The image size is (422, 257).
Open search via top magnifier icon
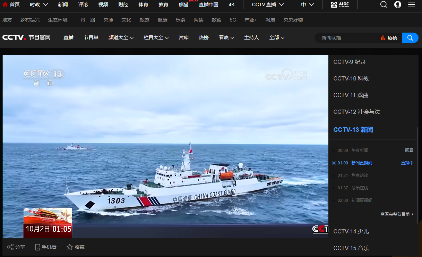tap(384, 5)
